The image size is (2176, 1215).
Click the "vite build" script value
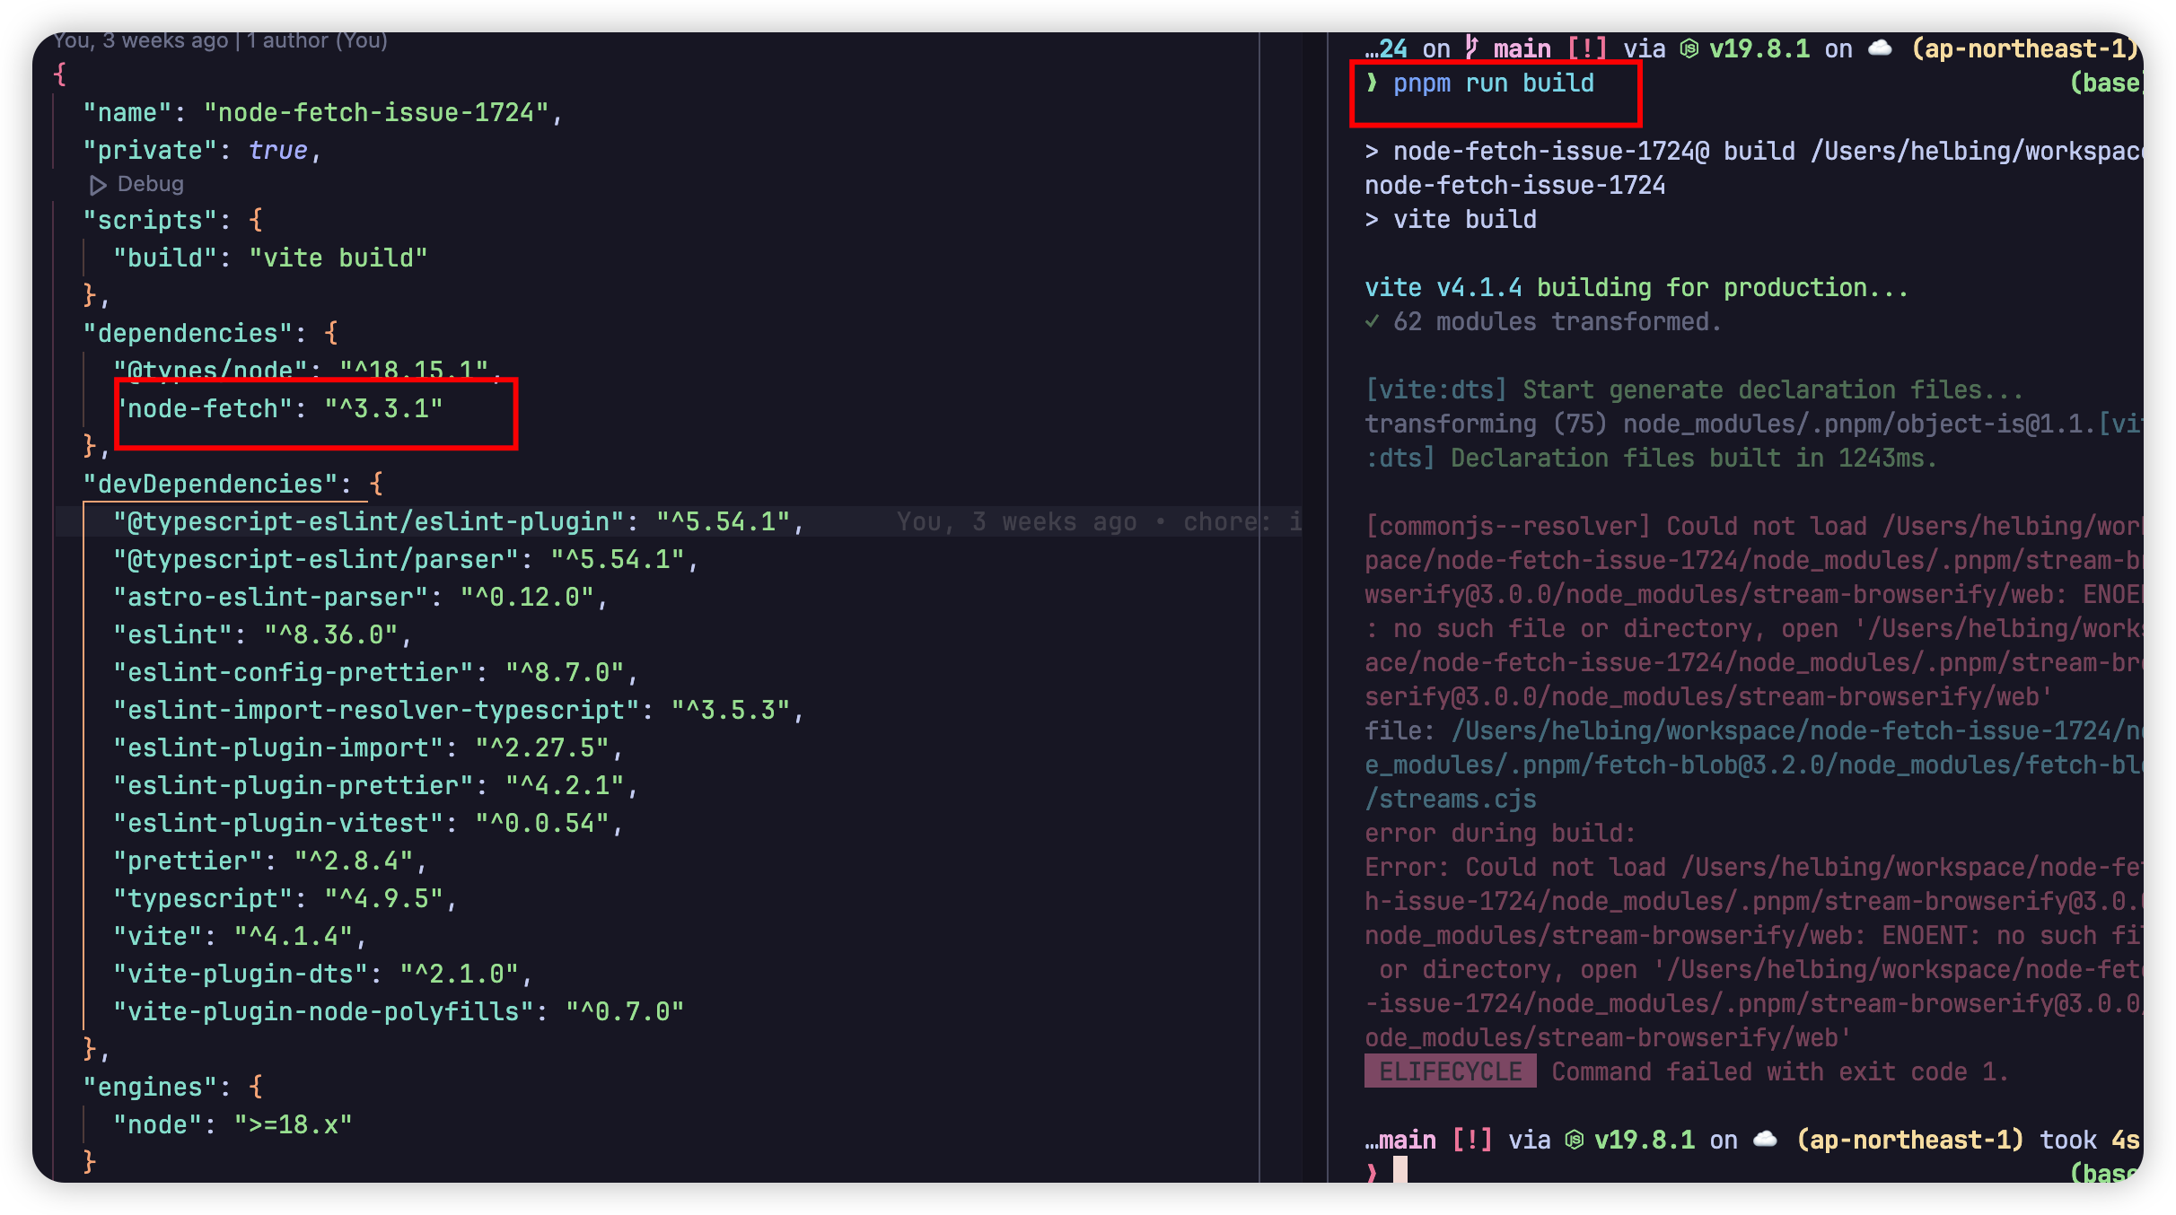pyautogui.click(x=338, y=258)
